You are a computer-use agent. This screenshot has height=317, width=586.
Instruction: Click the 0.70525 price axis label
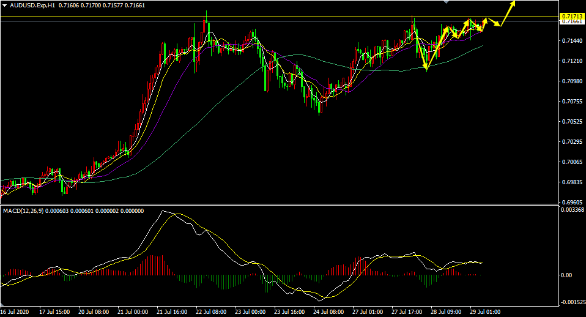click(x=572, y=122)
